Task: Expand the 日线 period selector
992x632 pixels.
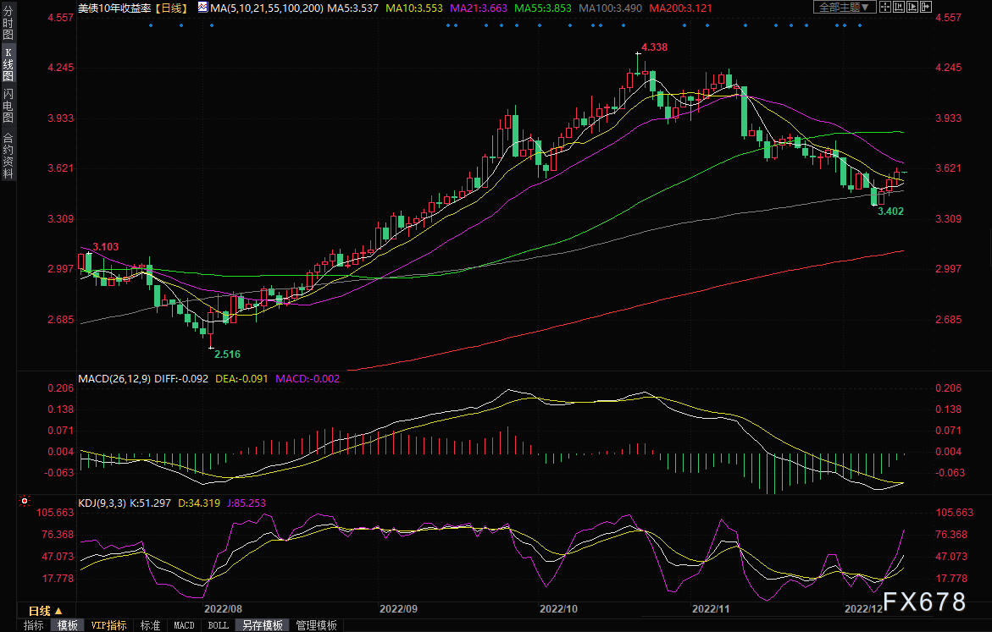Action: [x=45, y=611]
